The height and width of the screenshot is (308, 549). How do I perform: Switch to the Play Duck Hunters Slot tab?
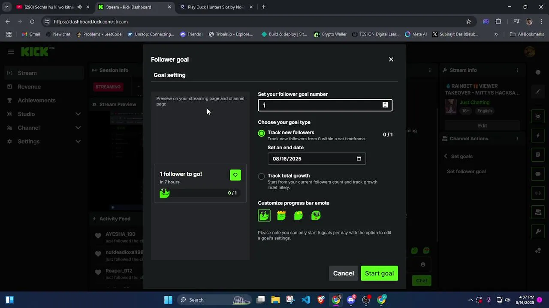(216, 7)
